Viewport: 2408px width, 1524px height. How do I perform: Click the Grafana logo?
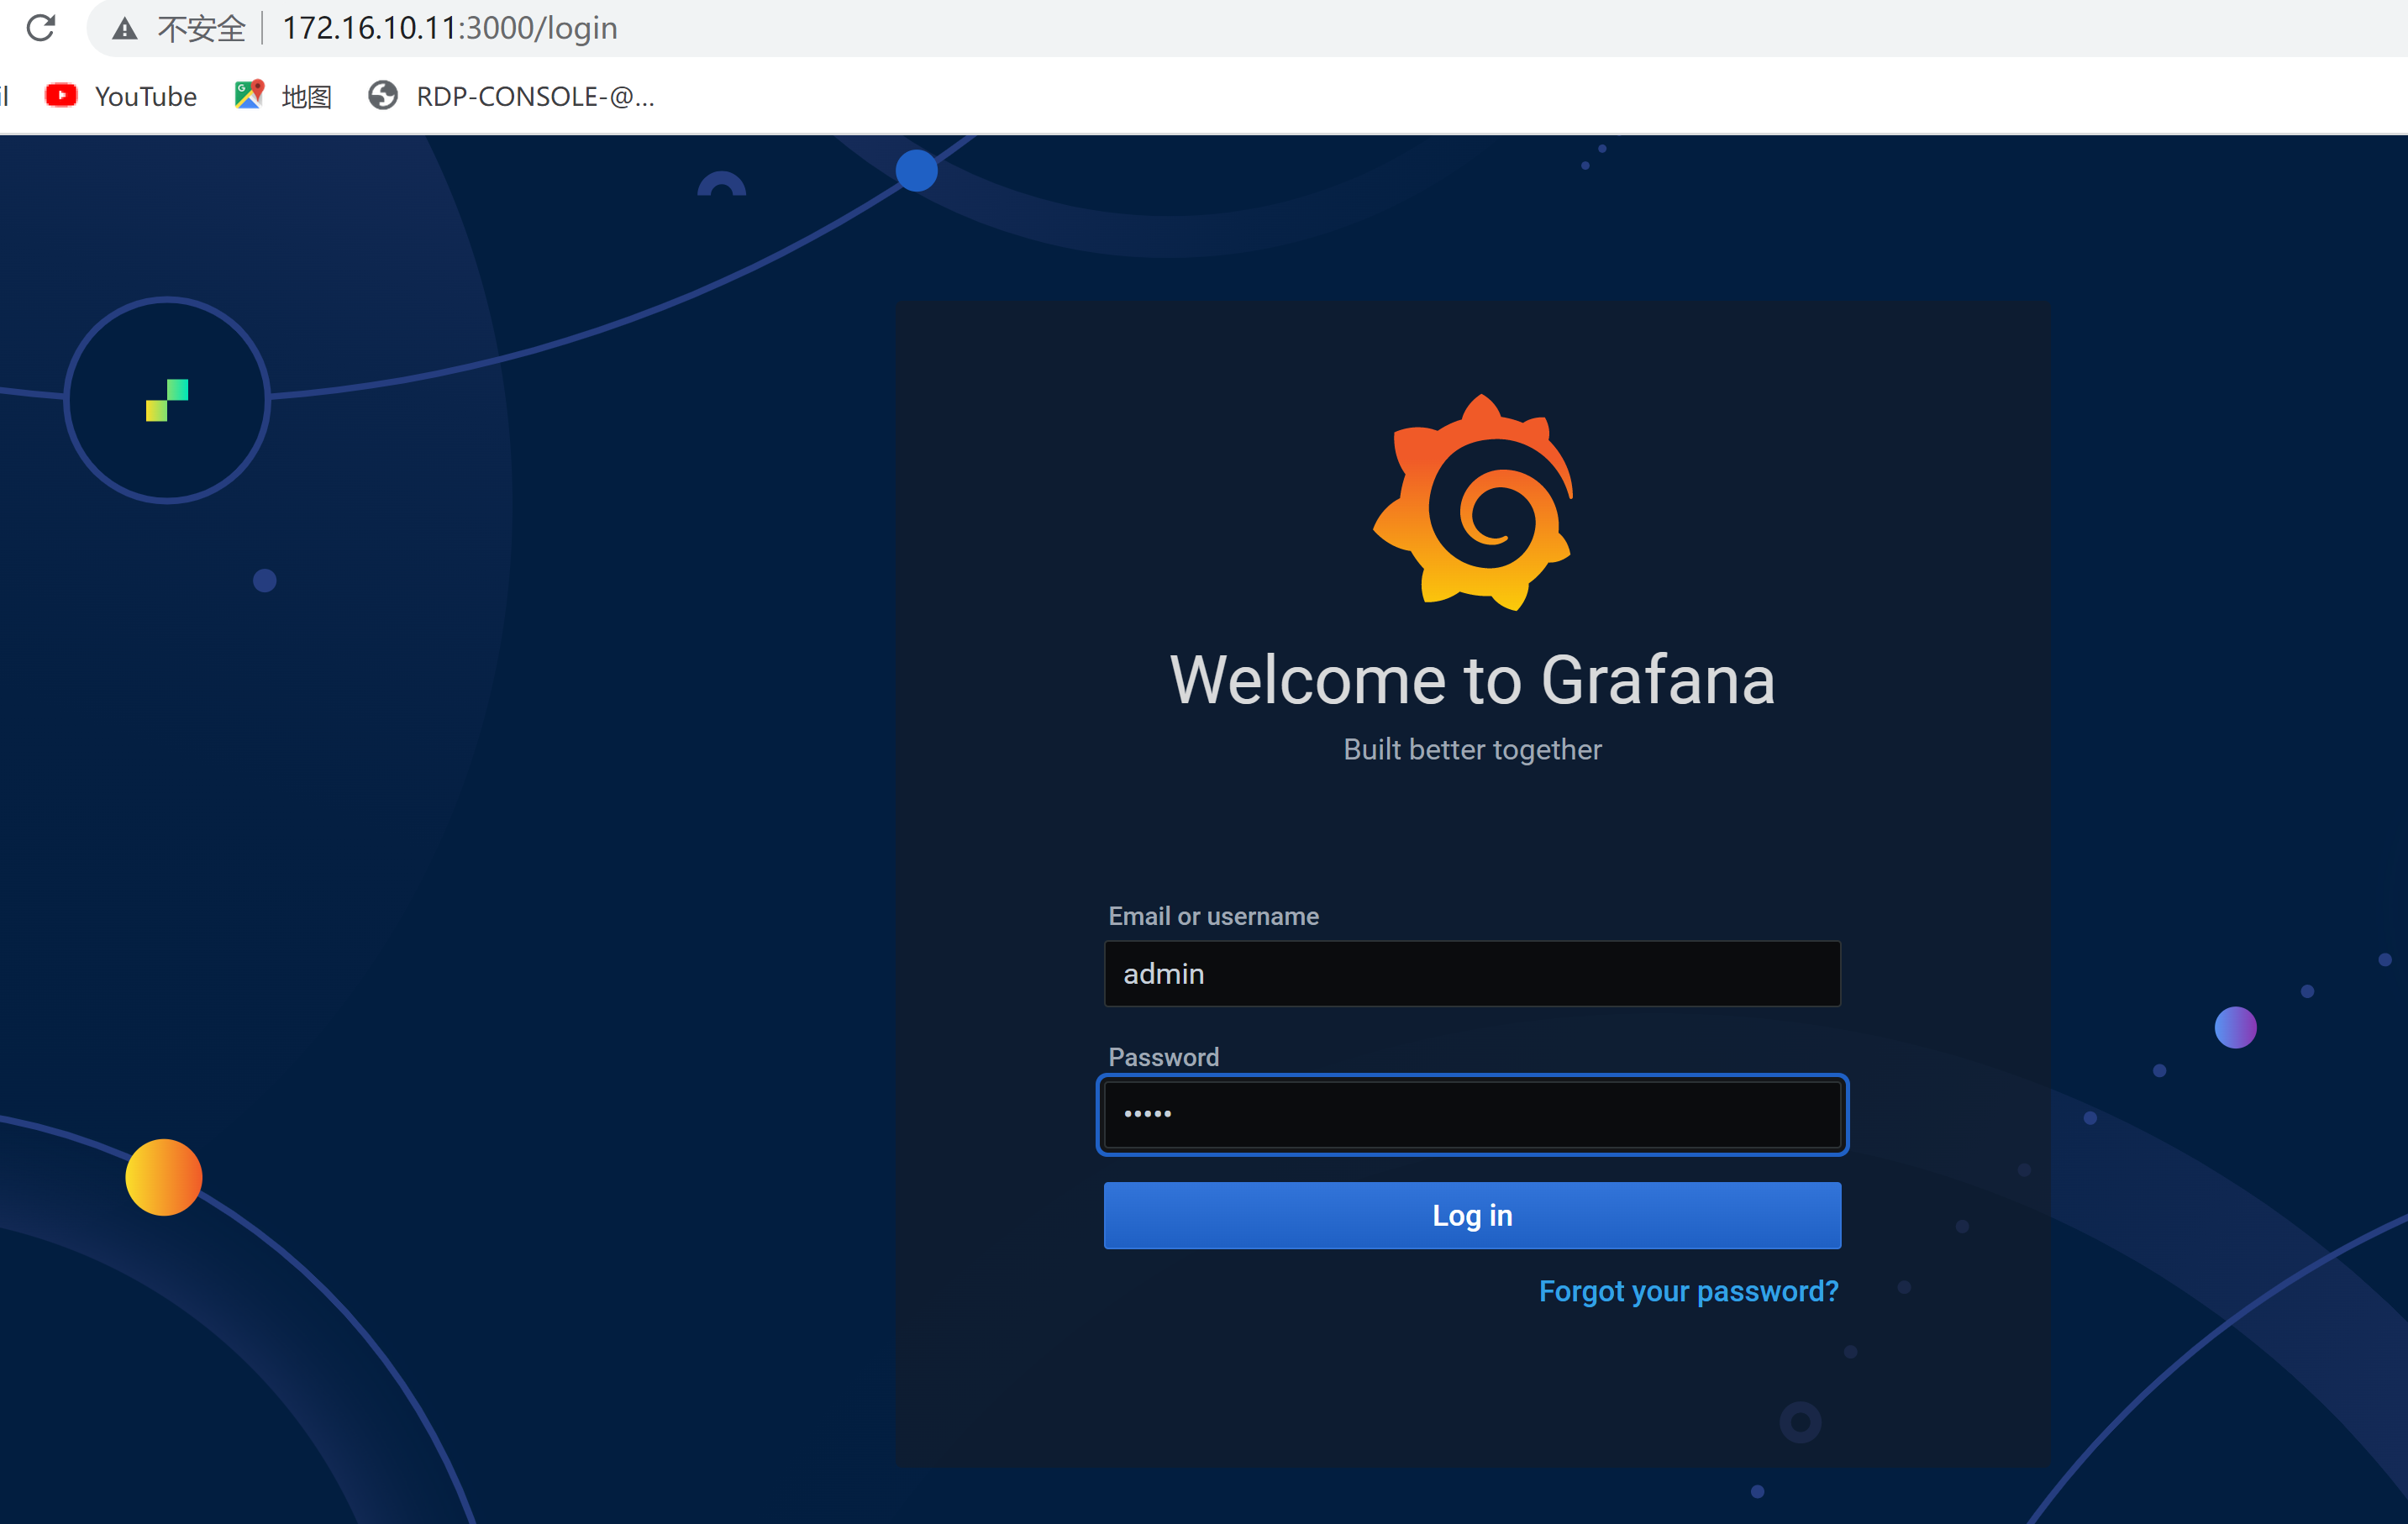coord(1473,502)
